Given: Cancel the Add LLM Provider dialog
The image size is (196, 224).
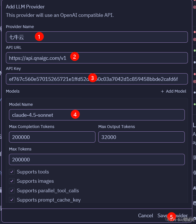Looking at the screenshot, I should (x=145, y=216).
